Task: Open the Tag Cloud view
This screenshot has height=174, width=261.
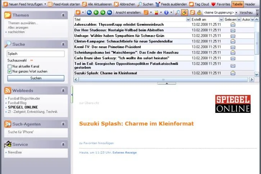Action: point(199,4)
